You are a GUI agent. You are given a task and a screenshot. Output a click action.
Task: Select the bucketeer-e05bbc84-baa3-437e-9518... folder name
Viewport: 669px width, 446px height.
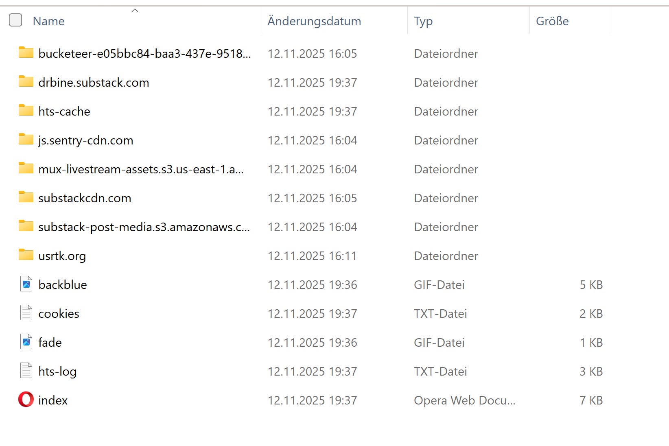click(144, 54)
